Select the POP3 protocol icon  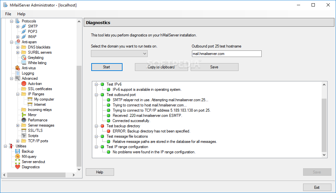click(24, 32)
